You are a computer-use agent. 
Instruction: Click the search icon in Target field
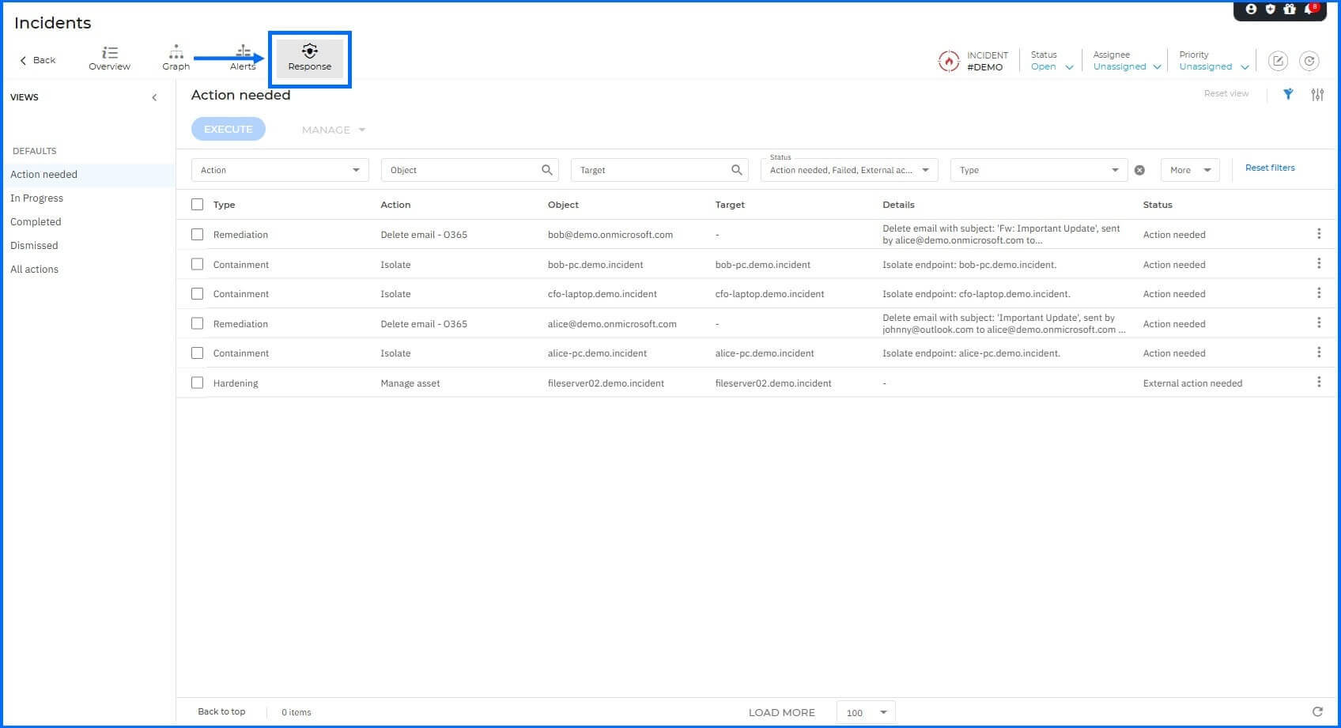pos(737,170)
